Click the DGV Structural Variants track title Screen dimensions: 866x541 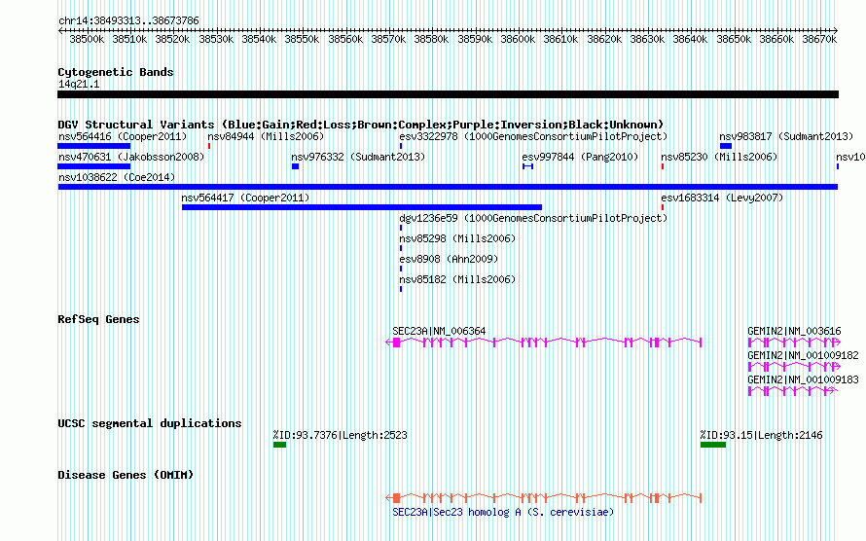(361, 125)
